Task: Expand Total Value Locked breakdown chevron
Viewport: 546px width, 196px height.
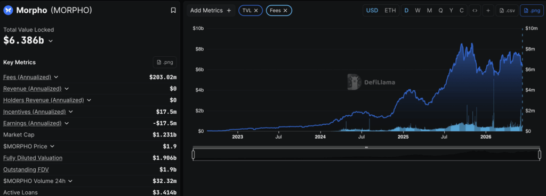Action: point(51,41)
